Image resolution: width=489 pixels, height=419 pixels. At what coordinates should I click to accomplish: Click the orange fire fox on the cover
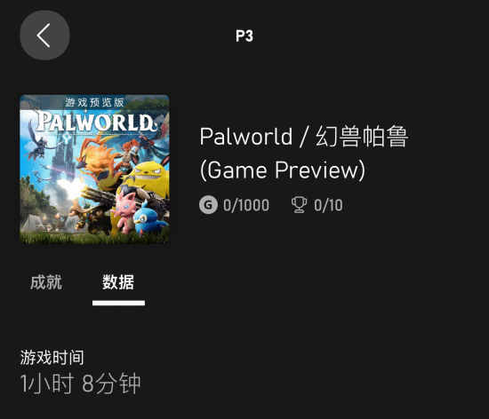tap(100, 162)
